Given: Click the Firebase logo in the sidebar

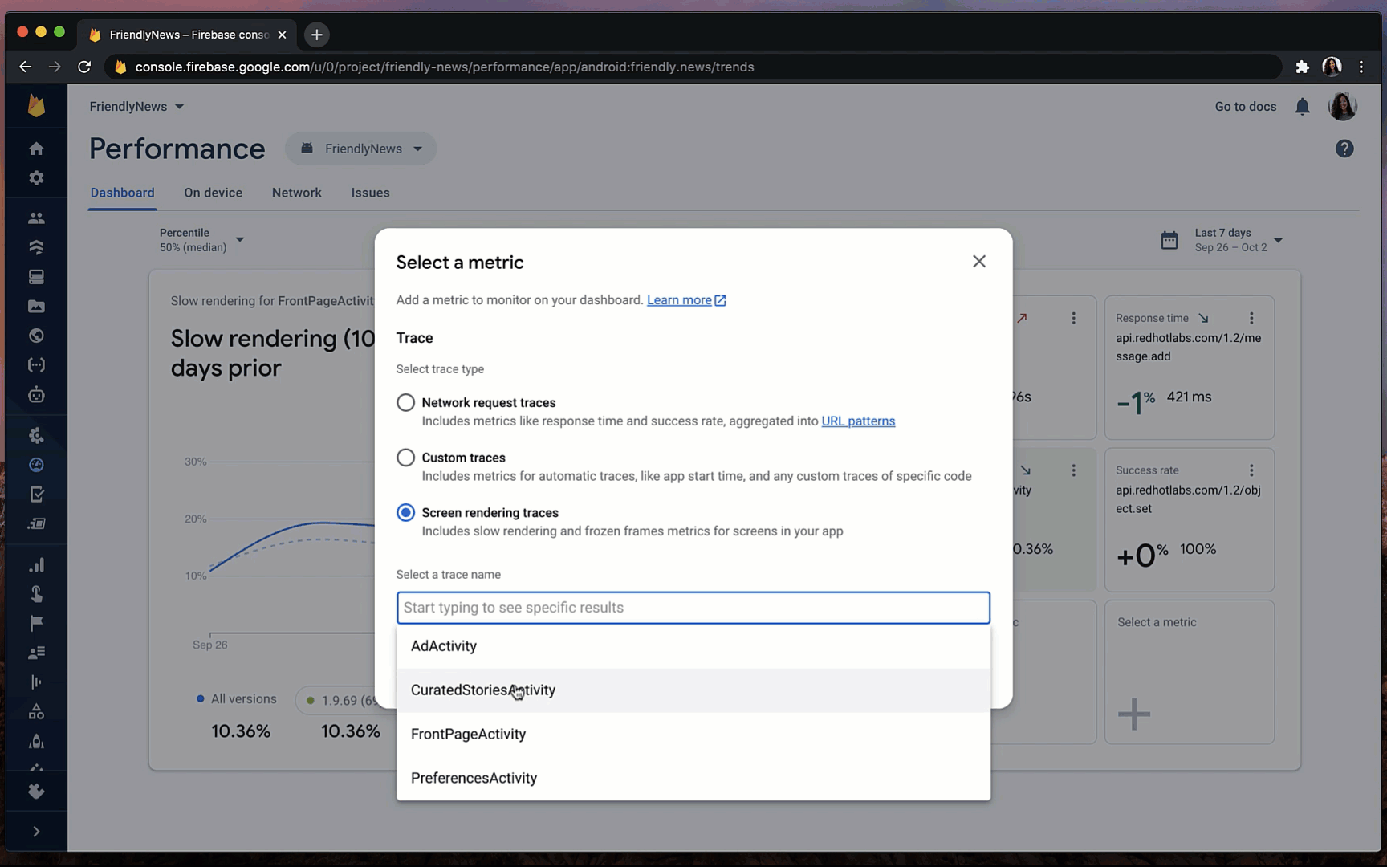Looking at the screenshot, I should [36, 106].
